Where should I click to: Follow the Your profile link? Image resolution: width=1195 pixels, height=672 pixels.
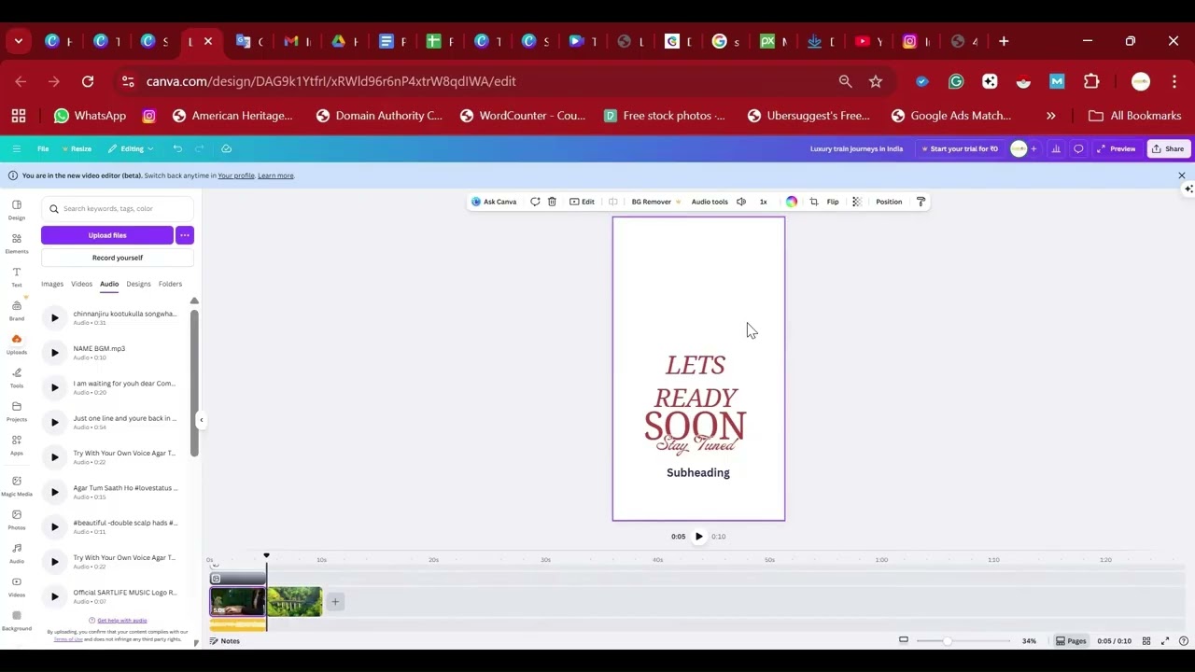236,175
